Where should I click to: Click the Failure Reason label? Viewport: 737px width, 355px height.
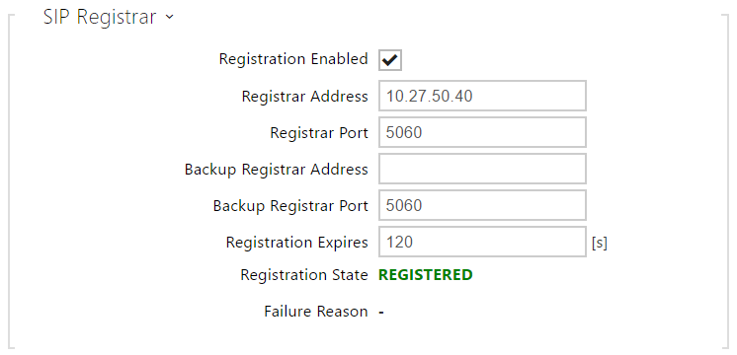tap(316, 312)
